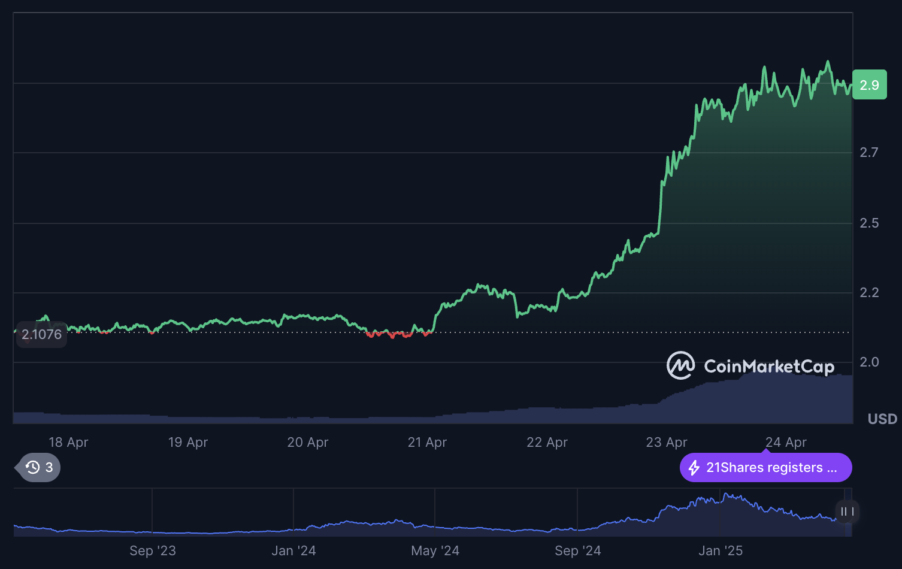The width and height of the screenshot is (902, 569).
Task: Click May '24 on the navigator timeline
Action: (x=435, y=550)
